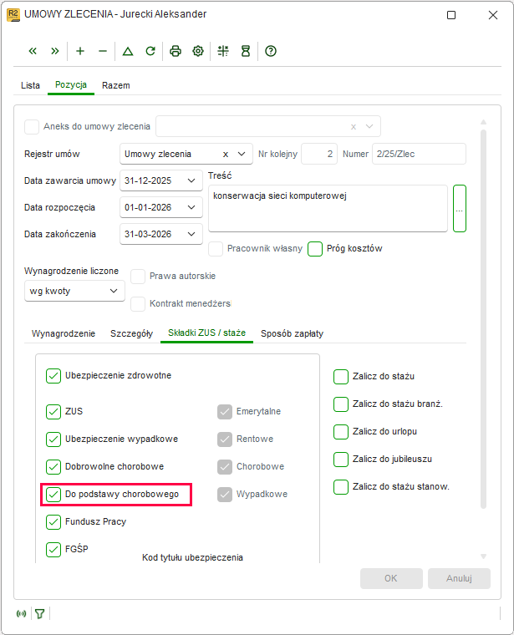Click the scrollbar up arrow at panel top
The image size is (514, 635).
[x=483, y=122]
